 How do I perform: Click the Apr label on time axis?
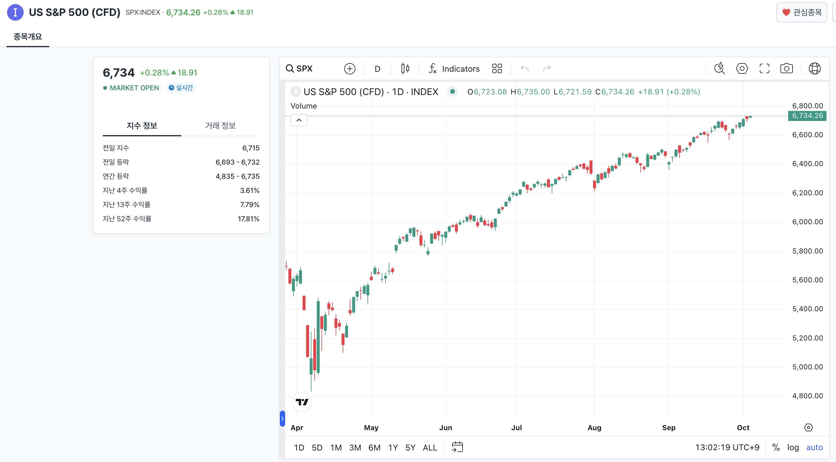click(x=297, y=427)
